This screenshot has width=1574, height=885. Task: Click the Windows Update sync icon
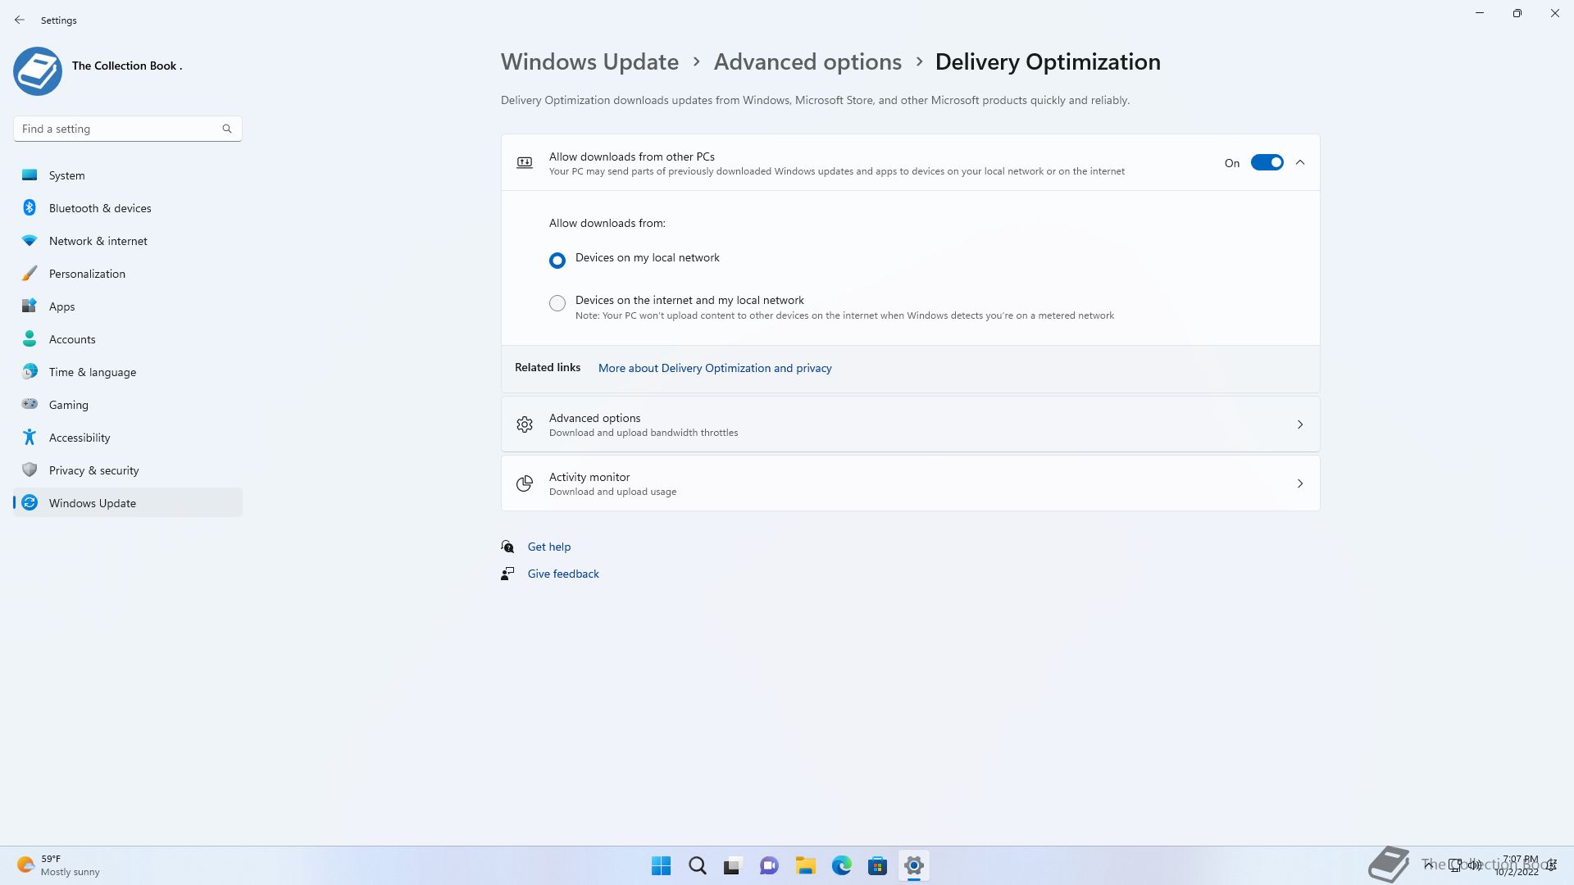(x=30, y=502)
